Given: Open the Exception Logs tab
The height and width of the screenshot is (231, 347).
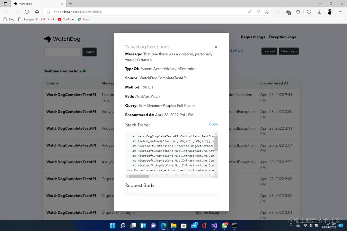Looking at the screenshot, I should pos(282,37).
